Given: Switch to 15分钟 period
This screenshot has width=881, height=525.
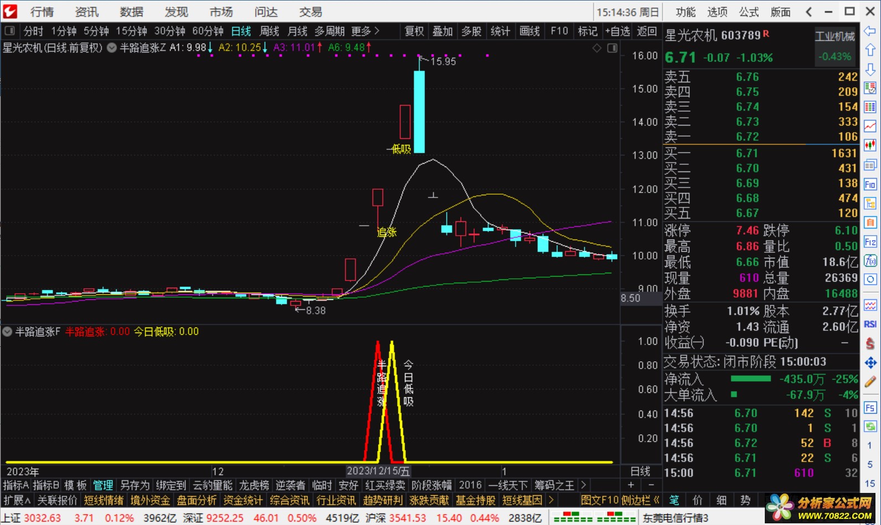Looking at the screenshot, I should [131, 31].
